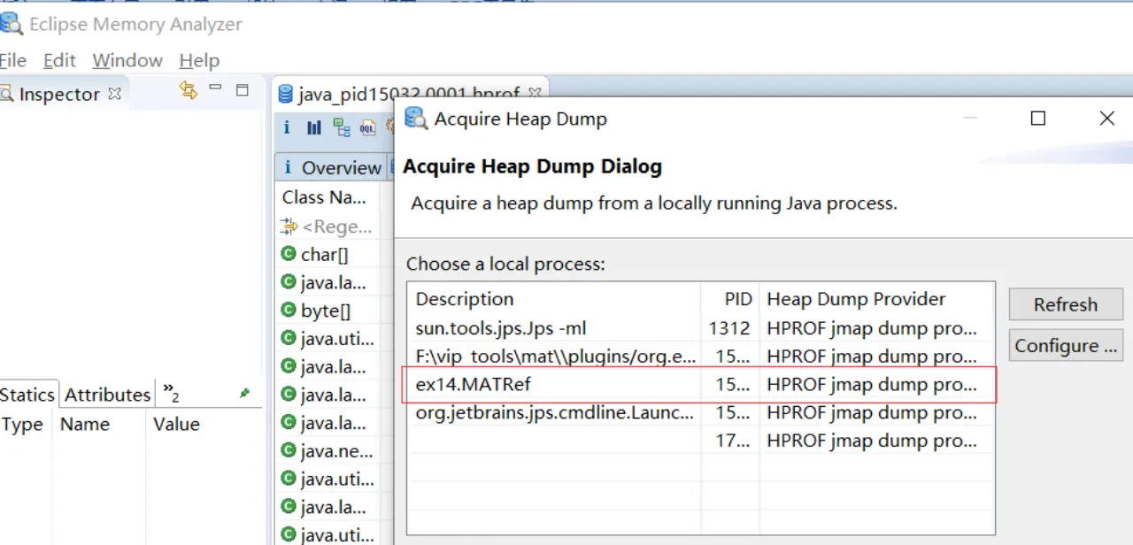Select the F:\vip_tools\mat process row
The image size is (1133, 545).
699,357
